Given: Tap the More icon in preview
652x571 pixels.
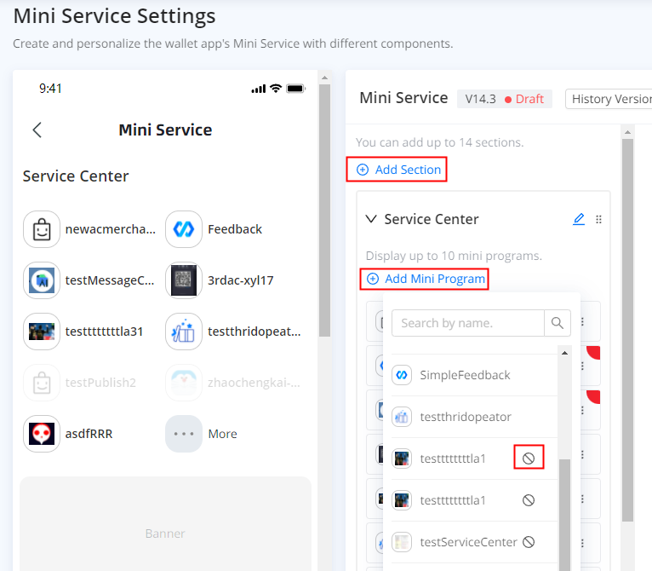Looking at the screenshot, I should pos(184,434).
